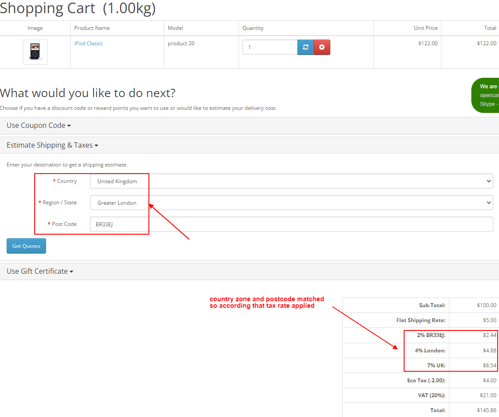Image resolution: width=499 pixels, height=417 pixels.
Task: Open the Country selection dropdown
Action: tap(291, 181)
